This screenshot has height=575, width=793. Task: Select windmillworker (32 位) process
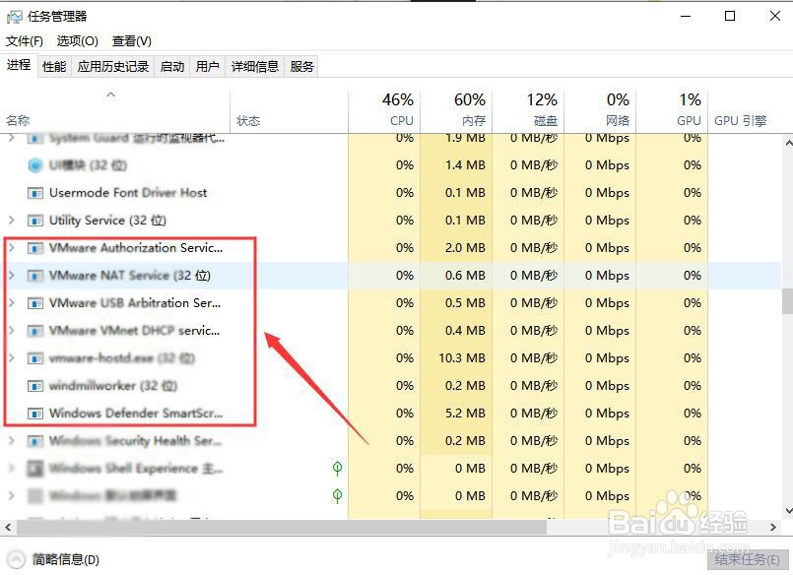pyautogui.click(x=392, y=386)
